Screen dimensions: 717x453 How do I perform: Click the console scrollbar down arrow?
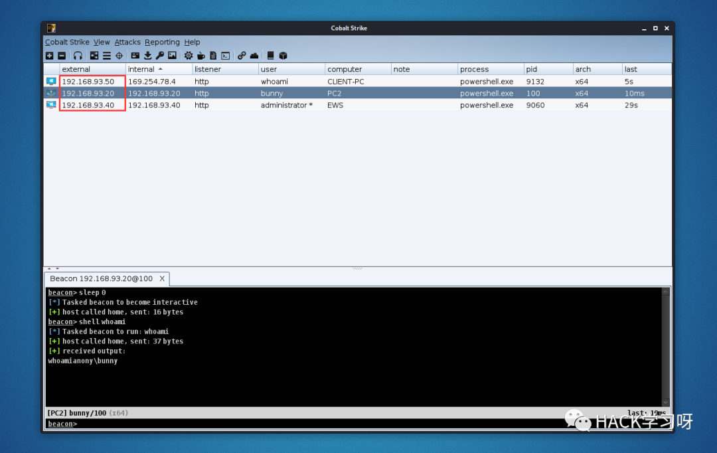pyautogui.click(x=666, y=403)
